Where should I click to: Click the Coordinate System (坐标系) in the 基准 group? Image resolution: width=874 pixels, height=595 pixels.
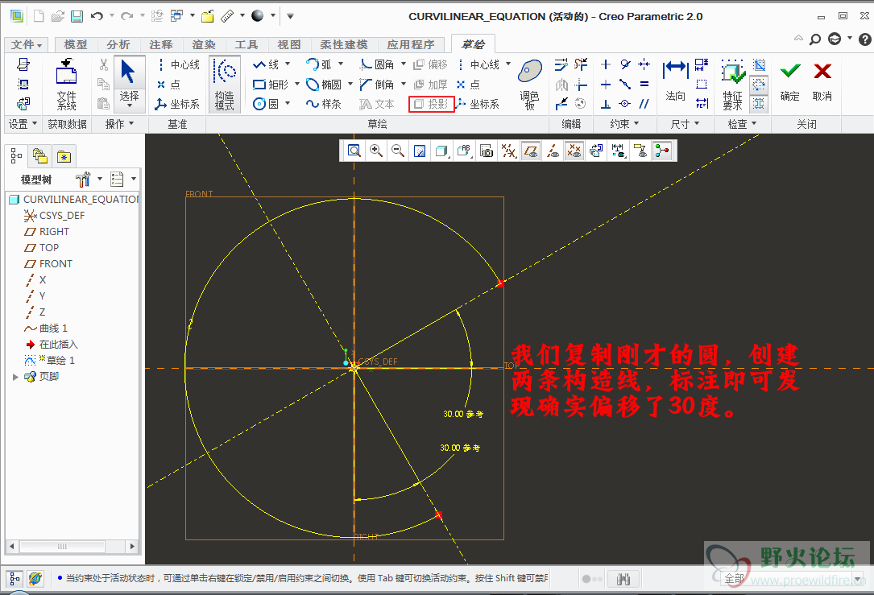click(x=177, y=104)
